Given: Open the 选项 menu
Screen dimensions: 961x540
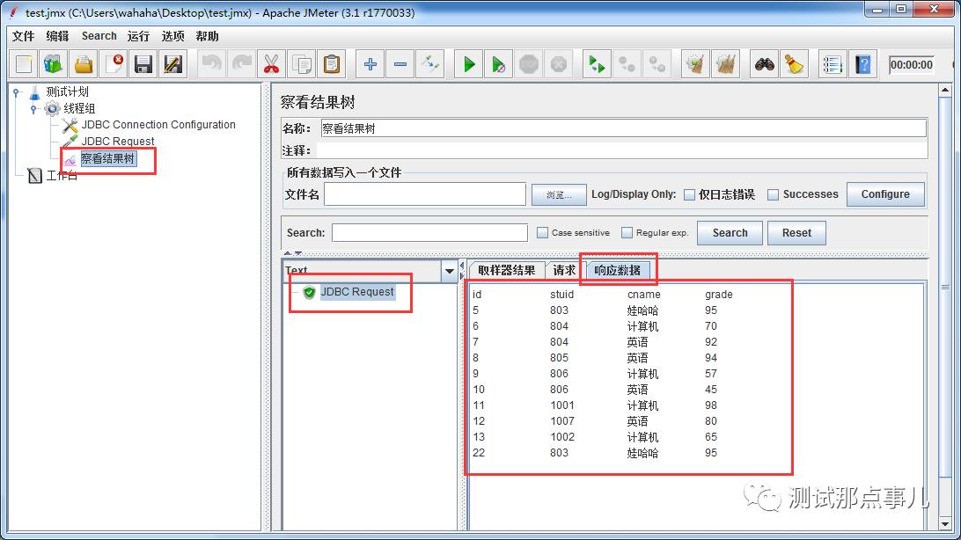Looking at the screenshot, I should click(172, 36).
